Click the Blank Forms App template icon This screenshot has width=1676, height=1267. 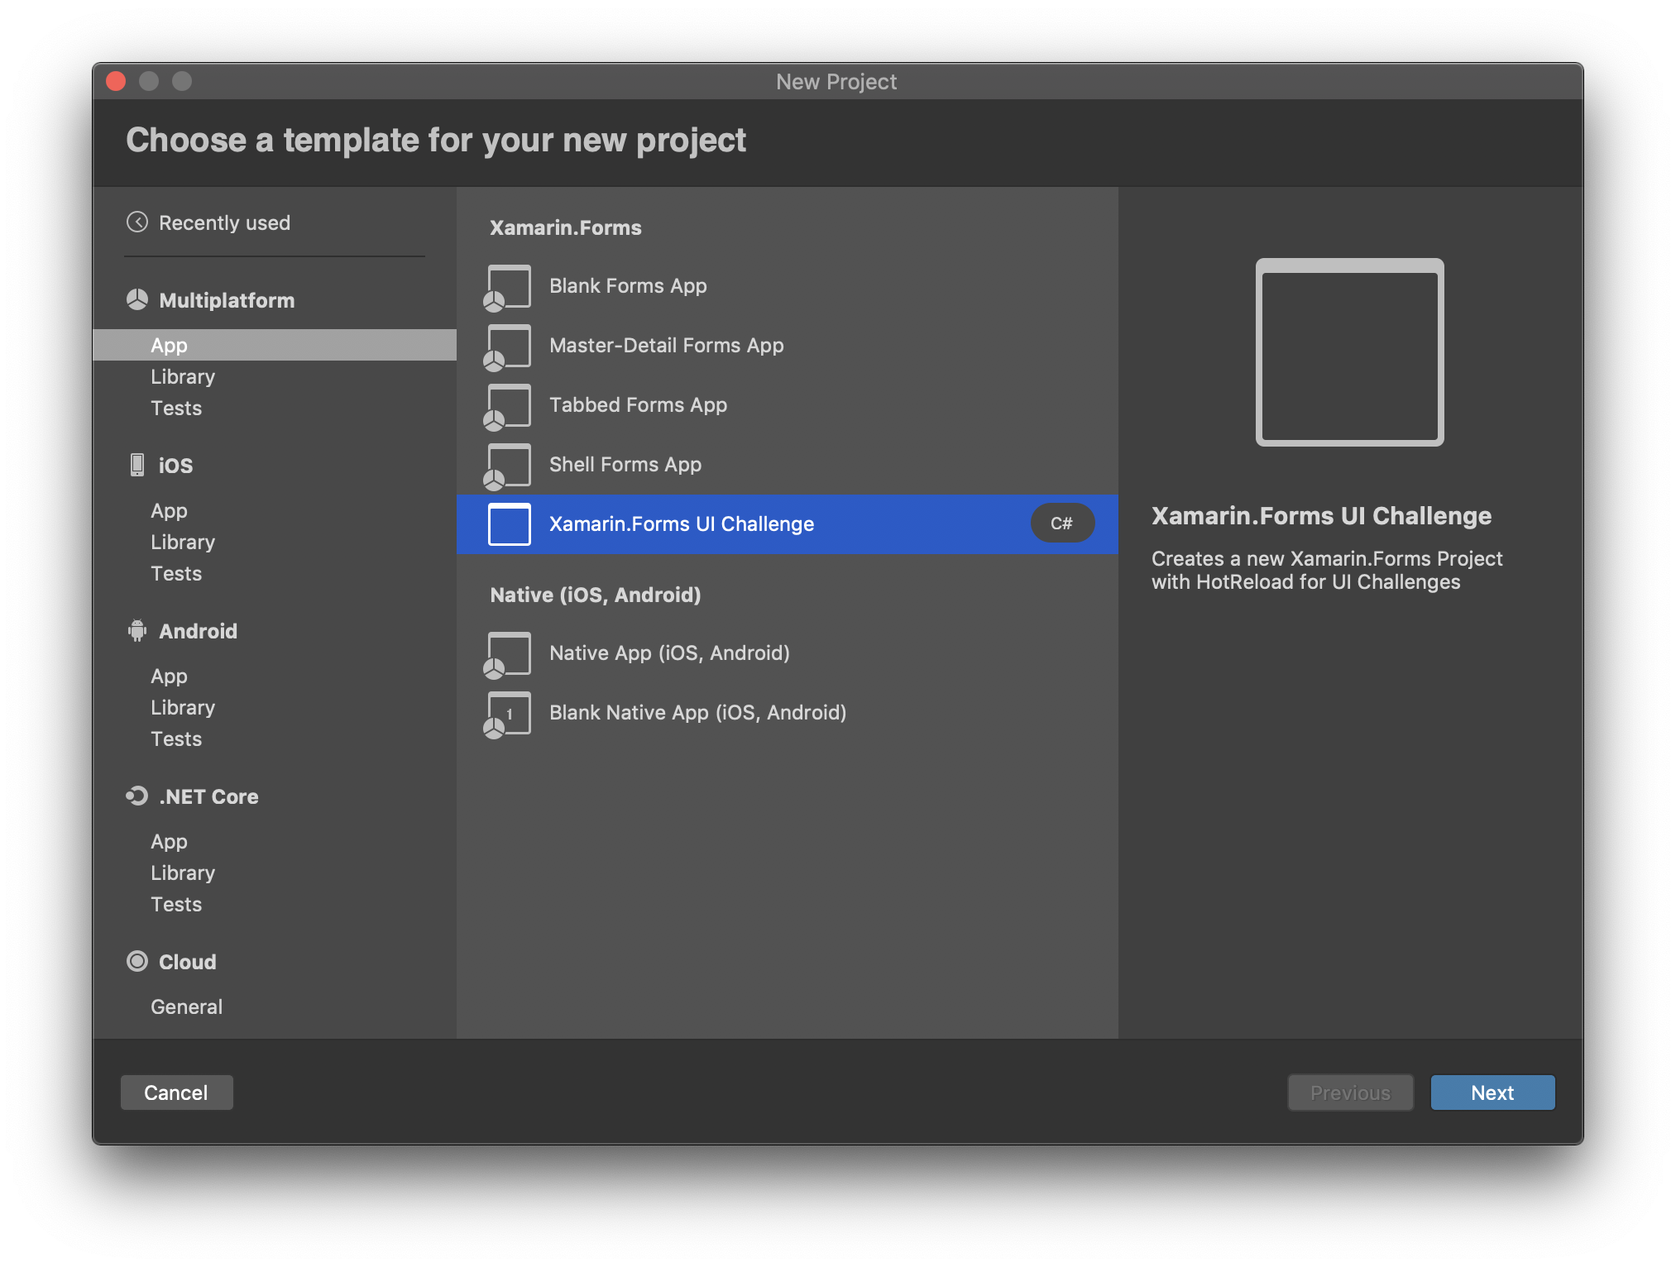click(x=508, y=287)
